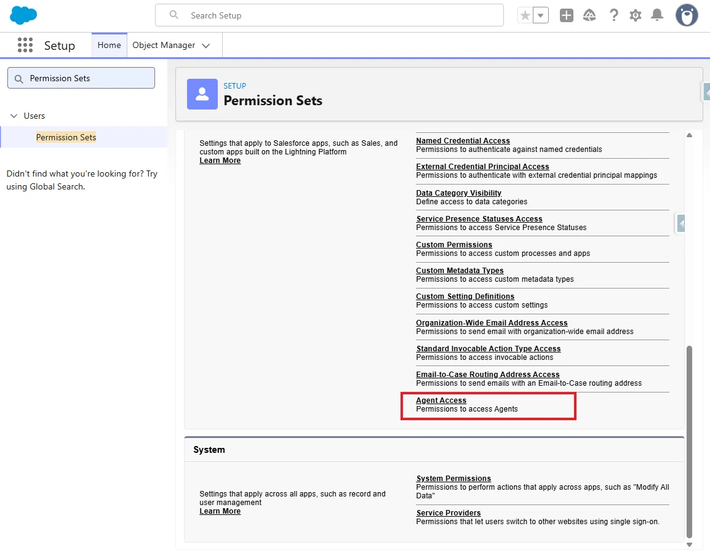
Task: Open Data Category Visibility
Action: [x=459, y=193]
